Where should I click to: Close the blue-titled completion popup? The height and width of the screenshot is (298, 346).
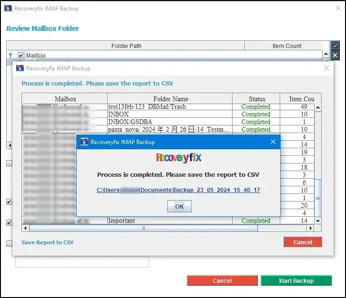click(273, 142)
